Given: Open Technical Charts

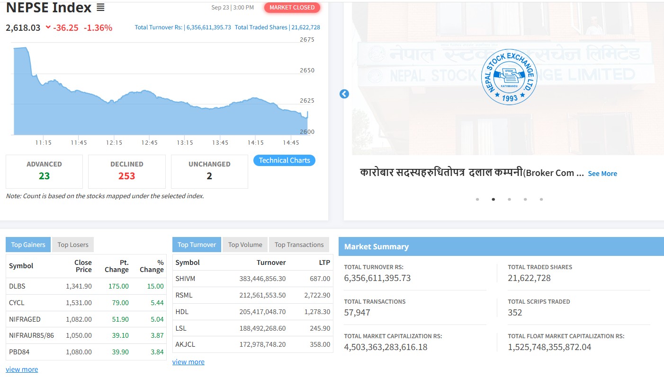Looking at the screenshot, I should 284,160.
